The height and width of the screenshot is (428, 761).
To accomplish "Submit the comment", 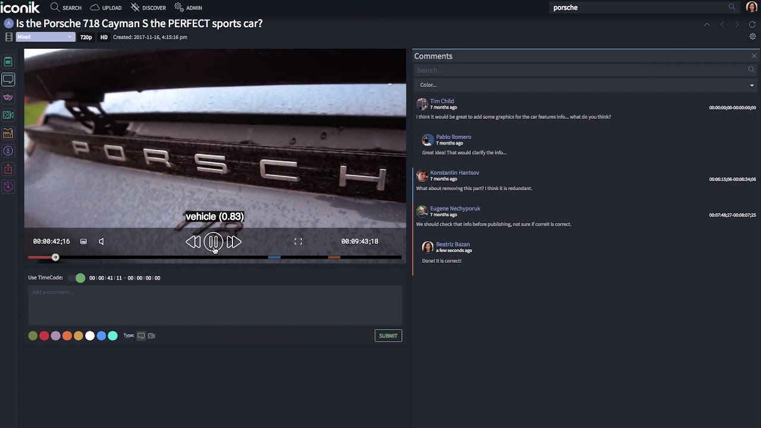I will point(388,336).
